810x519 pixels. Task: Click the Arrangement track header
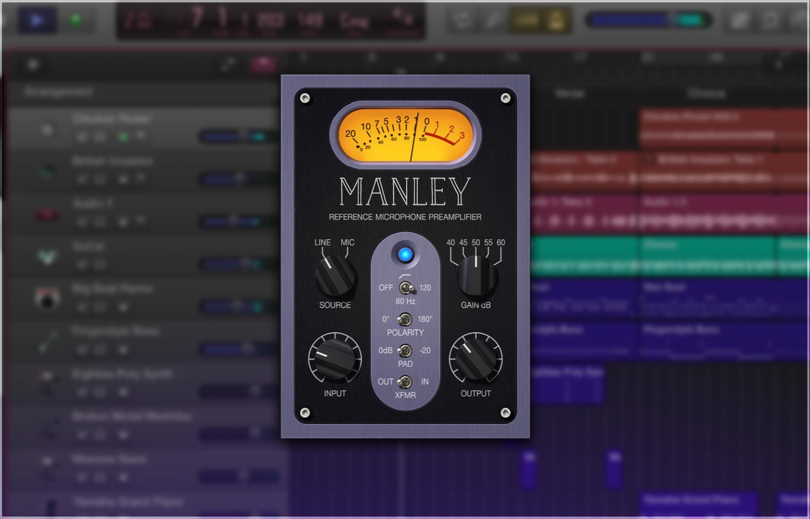coord(141,92)
